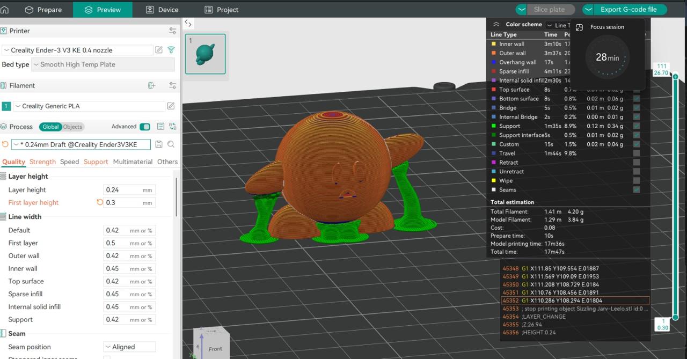The height and width of the screenshot is (359, 687).
Task: Click the First layer height field
Action: (129, 202)
